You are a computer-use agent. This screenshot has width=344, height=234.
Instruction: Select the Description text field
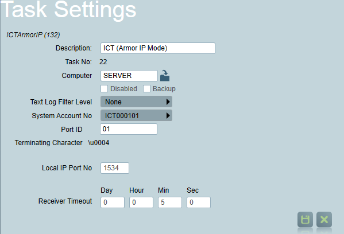point(158,48)
